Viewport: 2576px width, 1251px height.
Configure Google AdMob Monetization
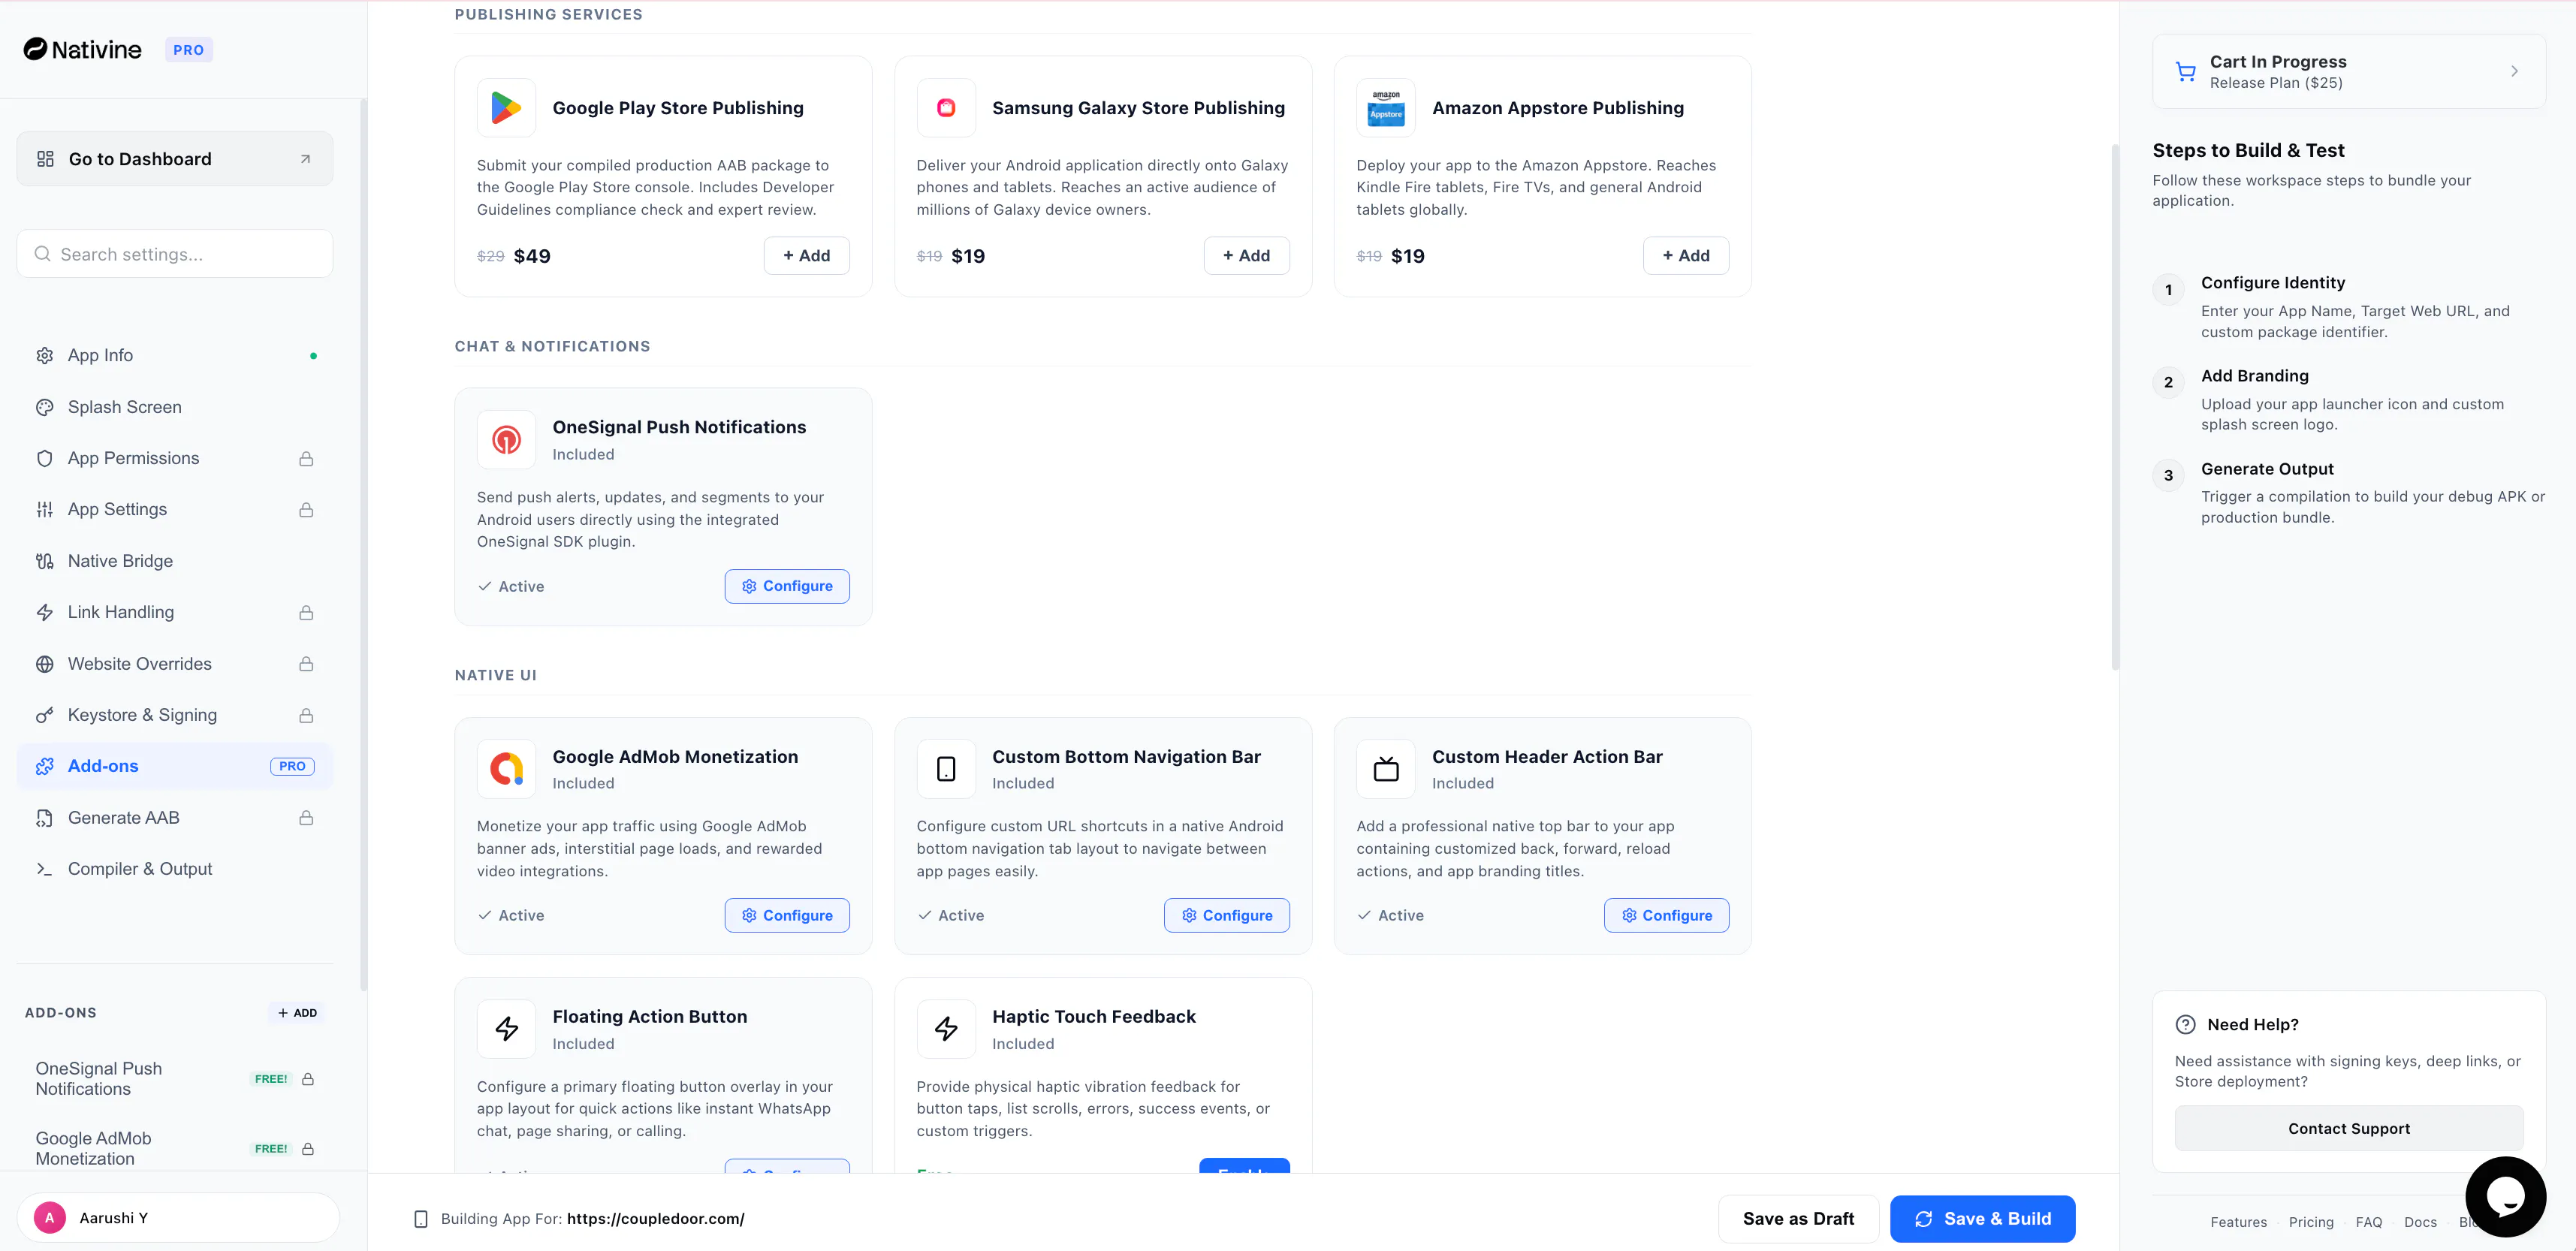787,915
